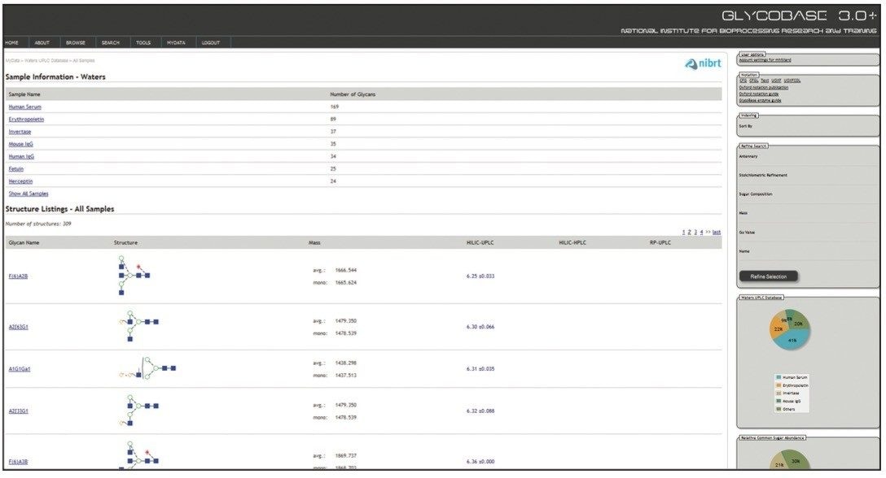
Task: Open the TOOLS menu
Action: [143, 43]
